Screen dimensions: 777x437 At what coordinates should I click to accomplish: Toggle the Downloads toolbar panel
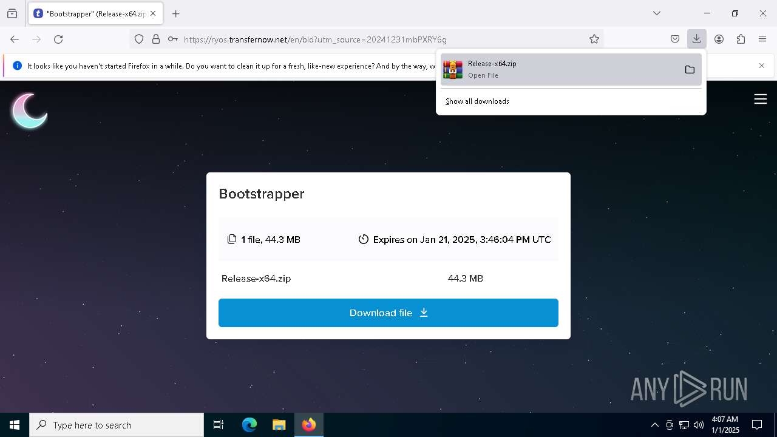click(697, 39)
